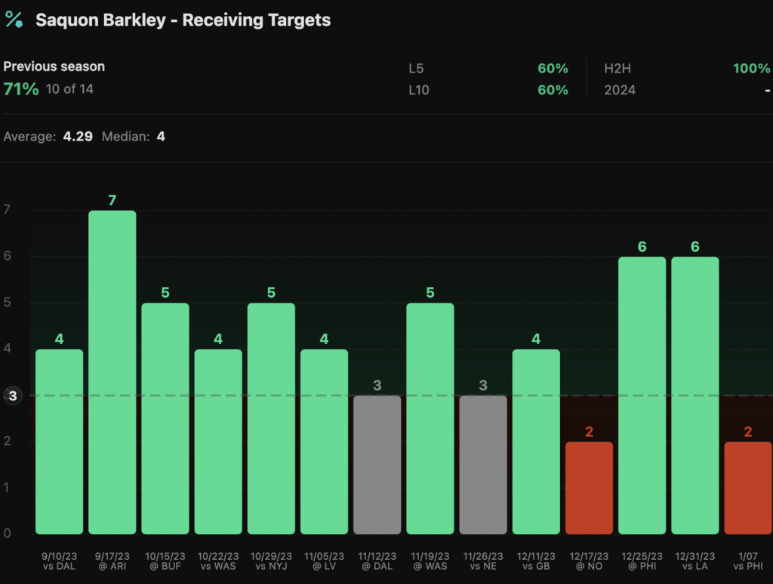Click the Median value 4

pos(162,137)
